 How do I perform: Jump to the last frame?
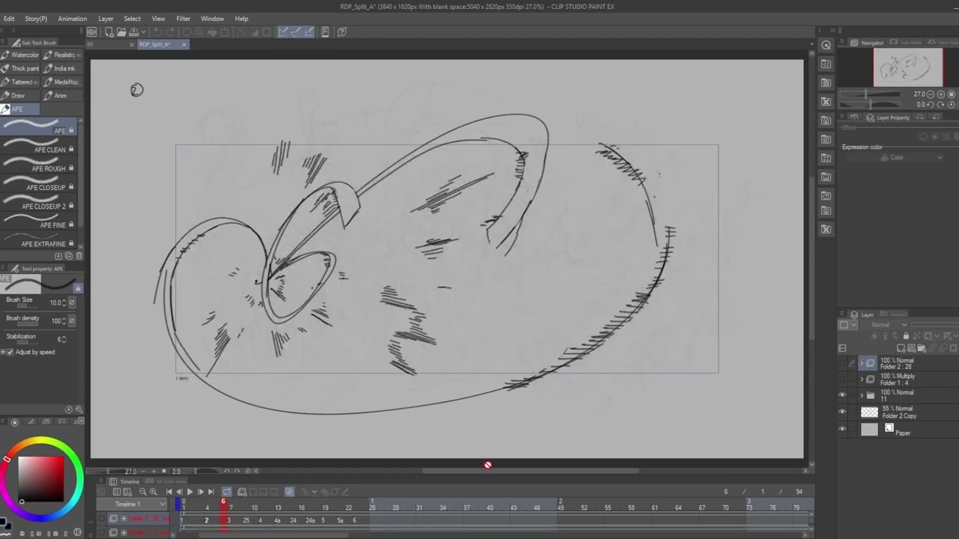pyautogui.click(x=211, y=492)
